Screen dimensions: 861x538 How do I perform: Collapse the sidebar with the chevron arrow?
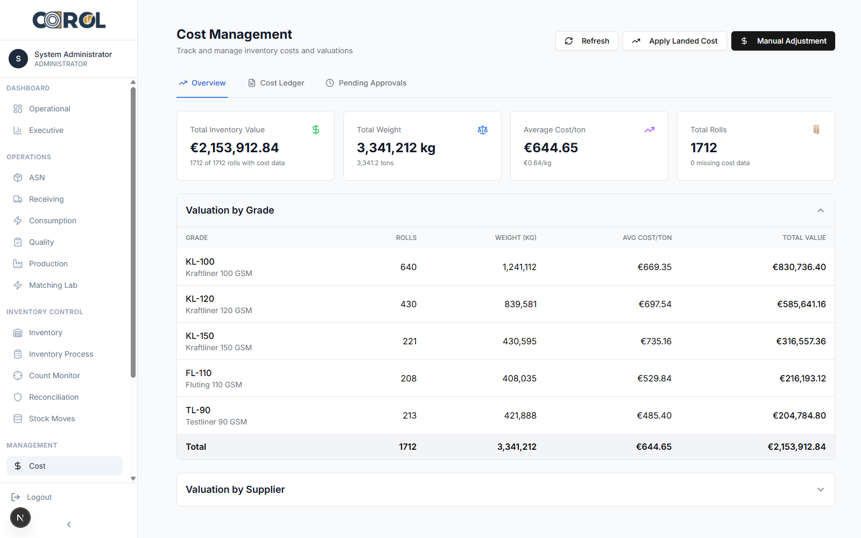point(68,524)
